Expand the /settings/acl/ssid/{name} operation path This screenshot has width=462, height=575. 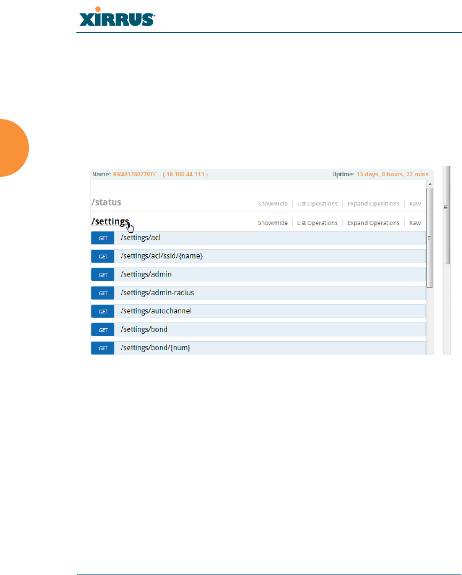pyautogui.click(x=161, y=256)
